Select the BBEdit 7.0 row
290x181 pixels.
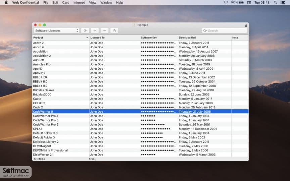(x=140, y=77)
